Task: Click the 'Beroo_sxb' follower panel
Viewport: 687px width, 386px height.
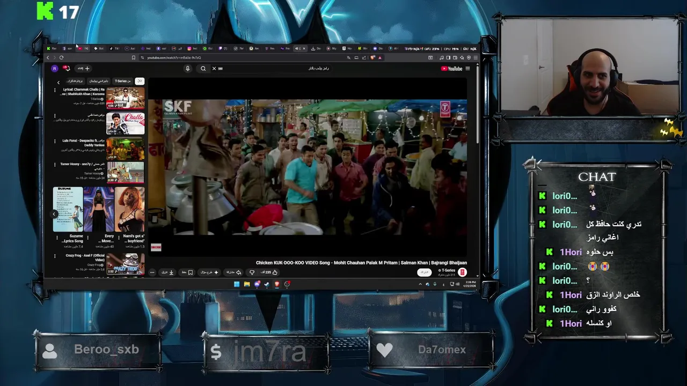Action: (98, 350)
